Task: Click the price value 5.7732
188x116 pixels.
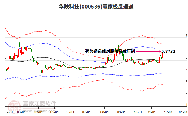Action: [x=168, y=52]
